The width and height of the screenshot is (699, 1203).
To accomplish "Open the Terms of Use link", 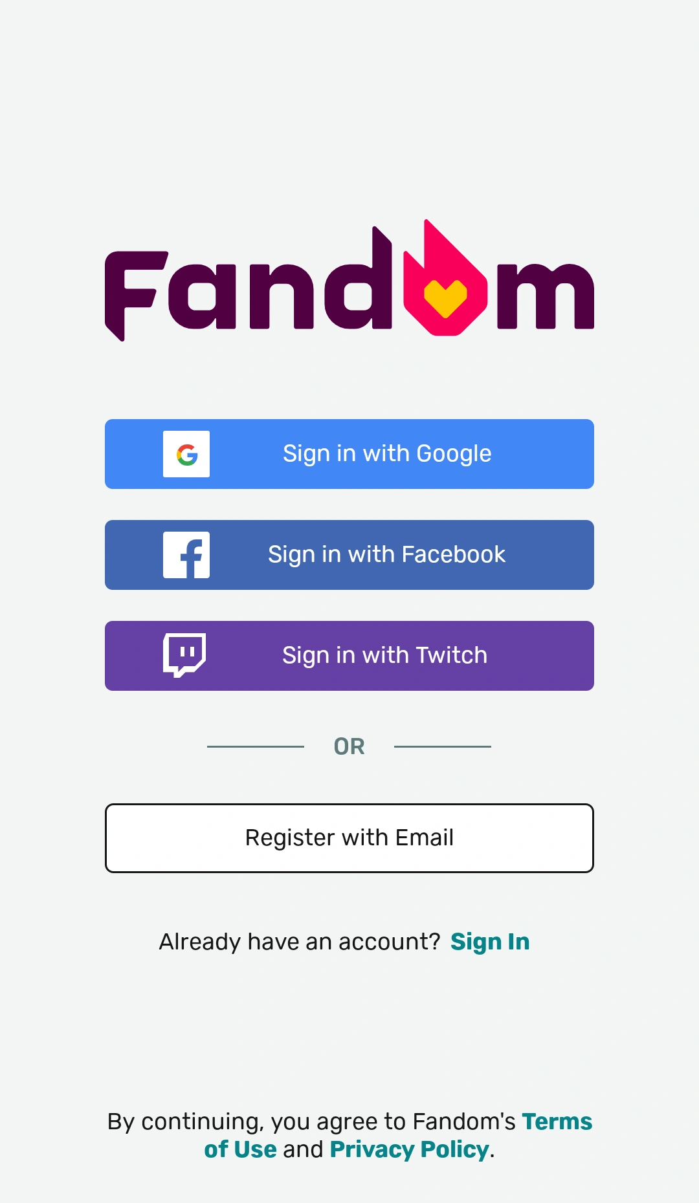I will 557,1121.
